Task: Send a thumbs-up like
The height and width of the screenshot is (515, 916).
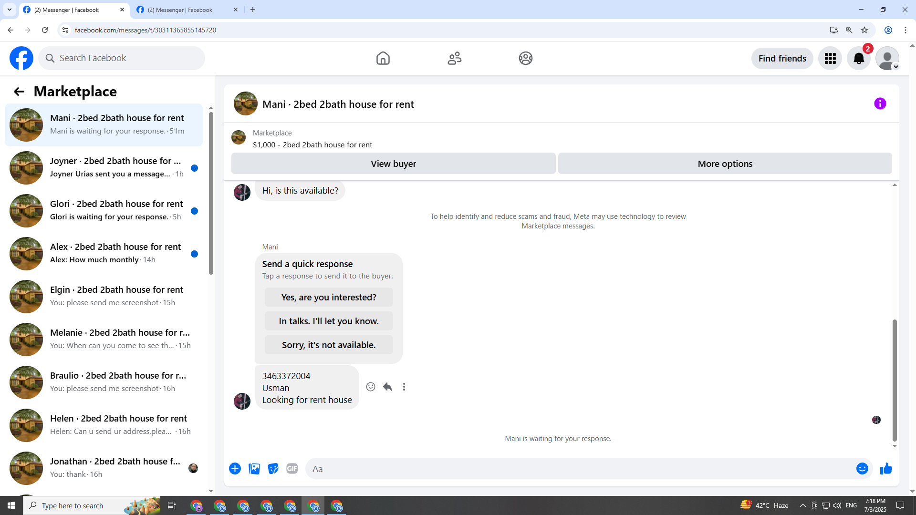Action: click(x=886, y=469)
